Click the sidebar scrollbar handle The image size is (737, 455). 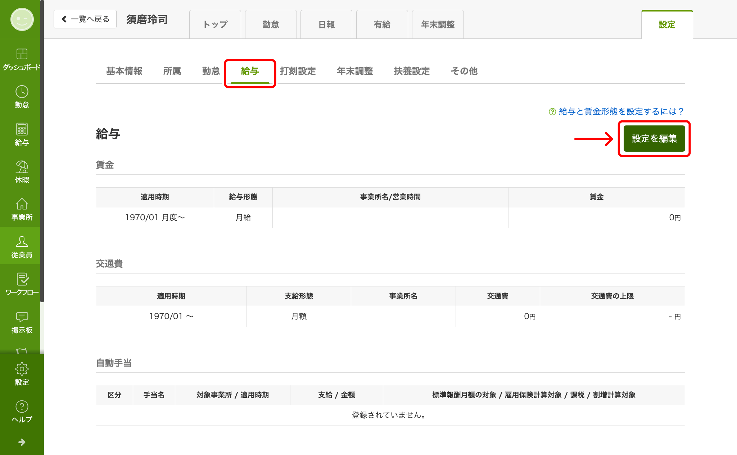tap(42, 151)
